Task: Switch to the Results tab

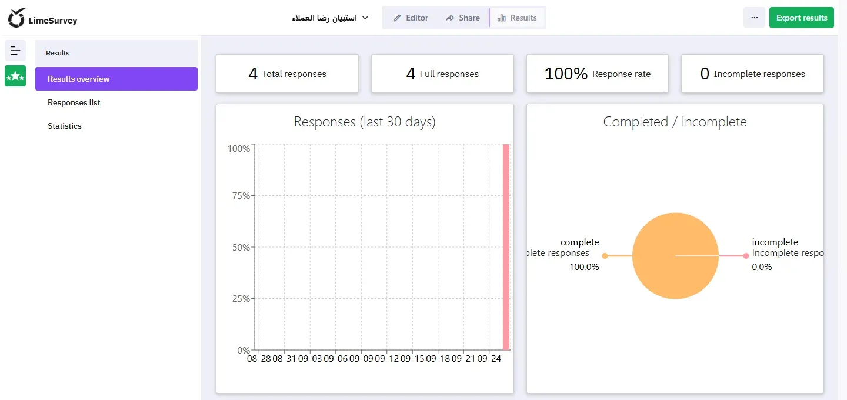Action: pos(517,18)
